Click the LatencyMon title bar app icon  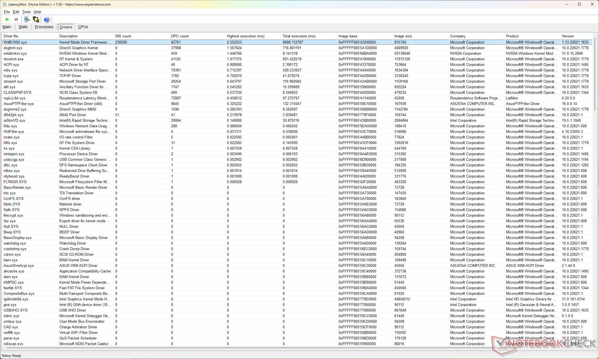point(4,4)
